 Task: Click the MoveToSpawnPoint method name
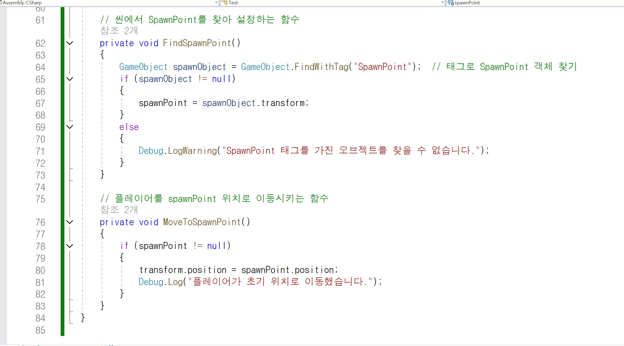(x=202, y=222)
